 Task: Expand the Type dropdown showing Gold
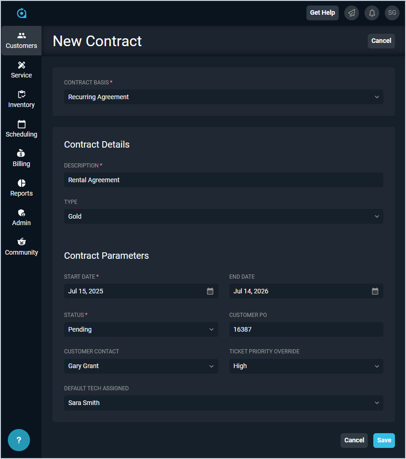coord(224,216)
